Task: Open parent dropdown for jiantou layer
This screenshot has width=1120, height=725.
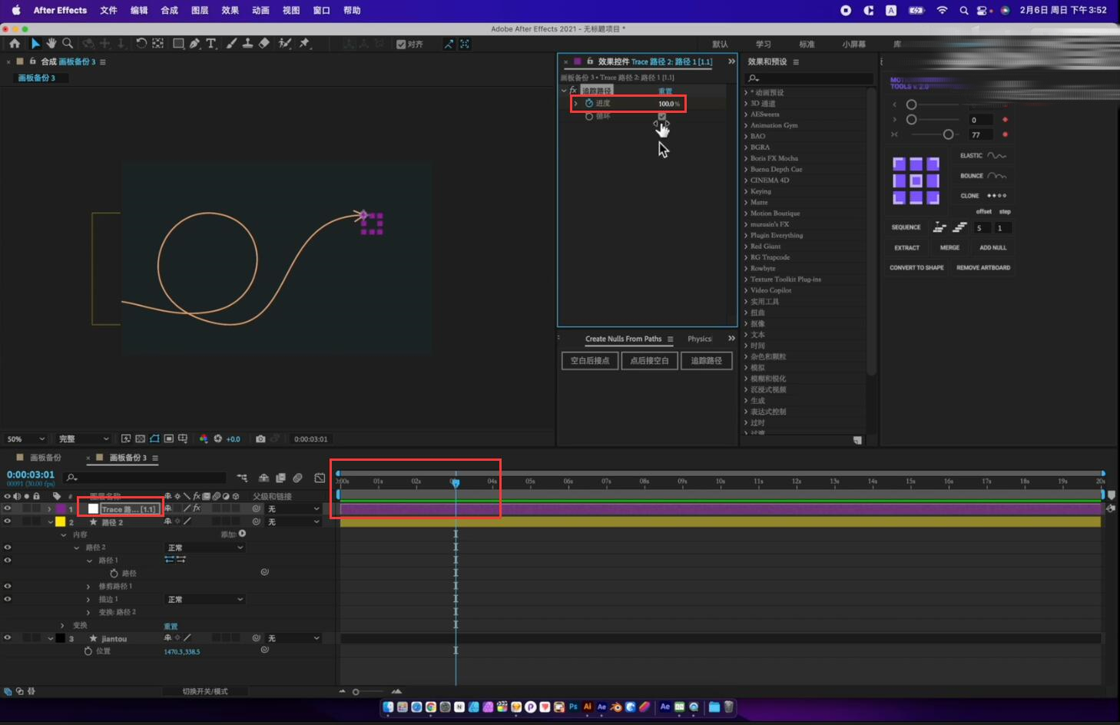Action: tap(293, 638)
